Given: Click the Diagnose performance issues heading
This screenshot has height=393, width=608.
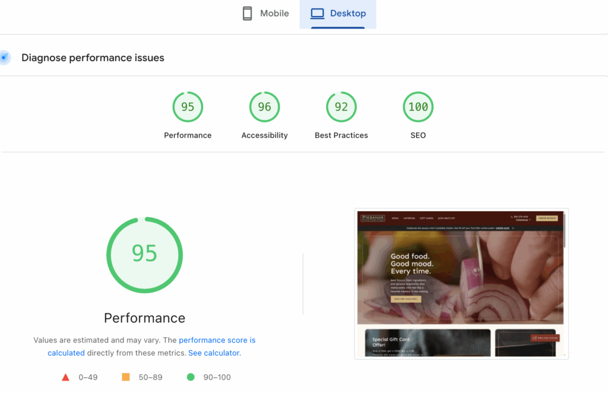Looking at the screenshot, I should click(93, 58).
